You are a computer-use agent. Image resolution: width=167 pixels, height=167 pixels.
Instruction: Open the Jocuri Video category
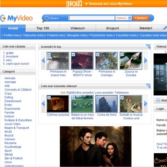(x=13, y=124)
